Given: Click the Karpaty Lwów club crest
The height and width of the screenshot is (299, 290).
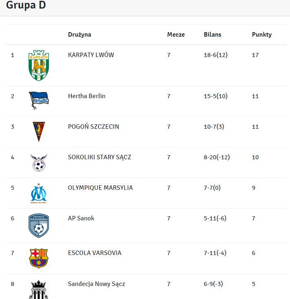Looking at the screenshot, I should (x=39, y=65).
